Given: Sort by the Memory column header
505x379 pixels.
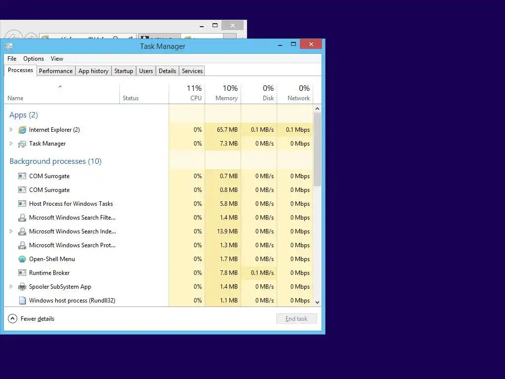Looking at the screenshot, I should coord(223,93).
